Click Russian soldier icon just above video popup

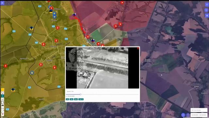click(93, 40)
